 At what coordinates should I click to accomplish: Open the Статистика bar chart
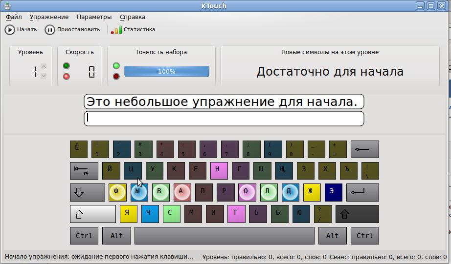click(x=116, y=30)
